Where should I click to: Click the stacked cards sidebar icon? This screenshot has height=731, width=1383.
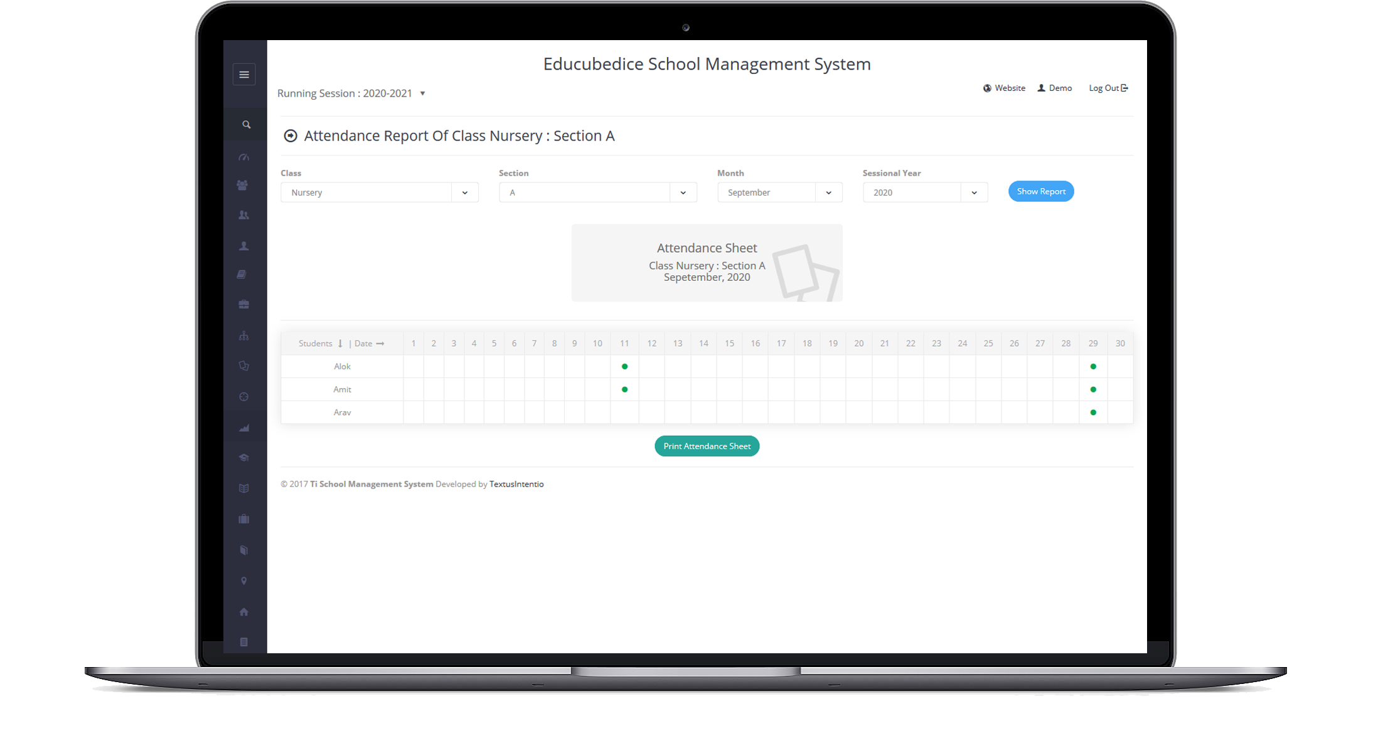point(244,365)
